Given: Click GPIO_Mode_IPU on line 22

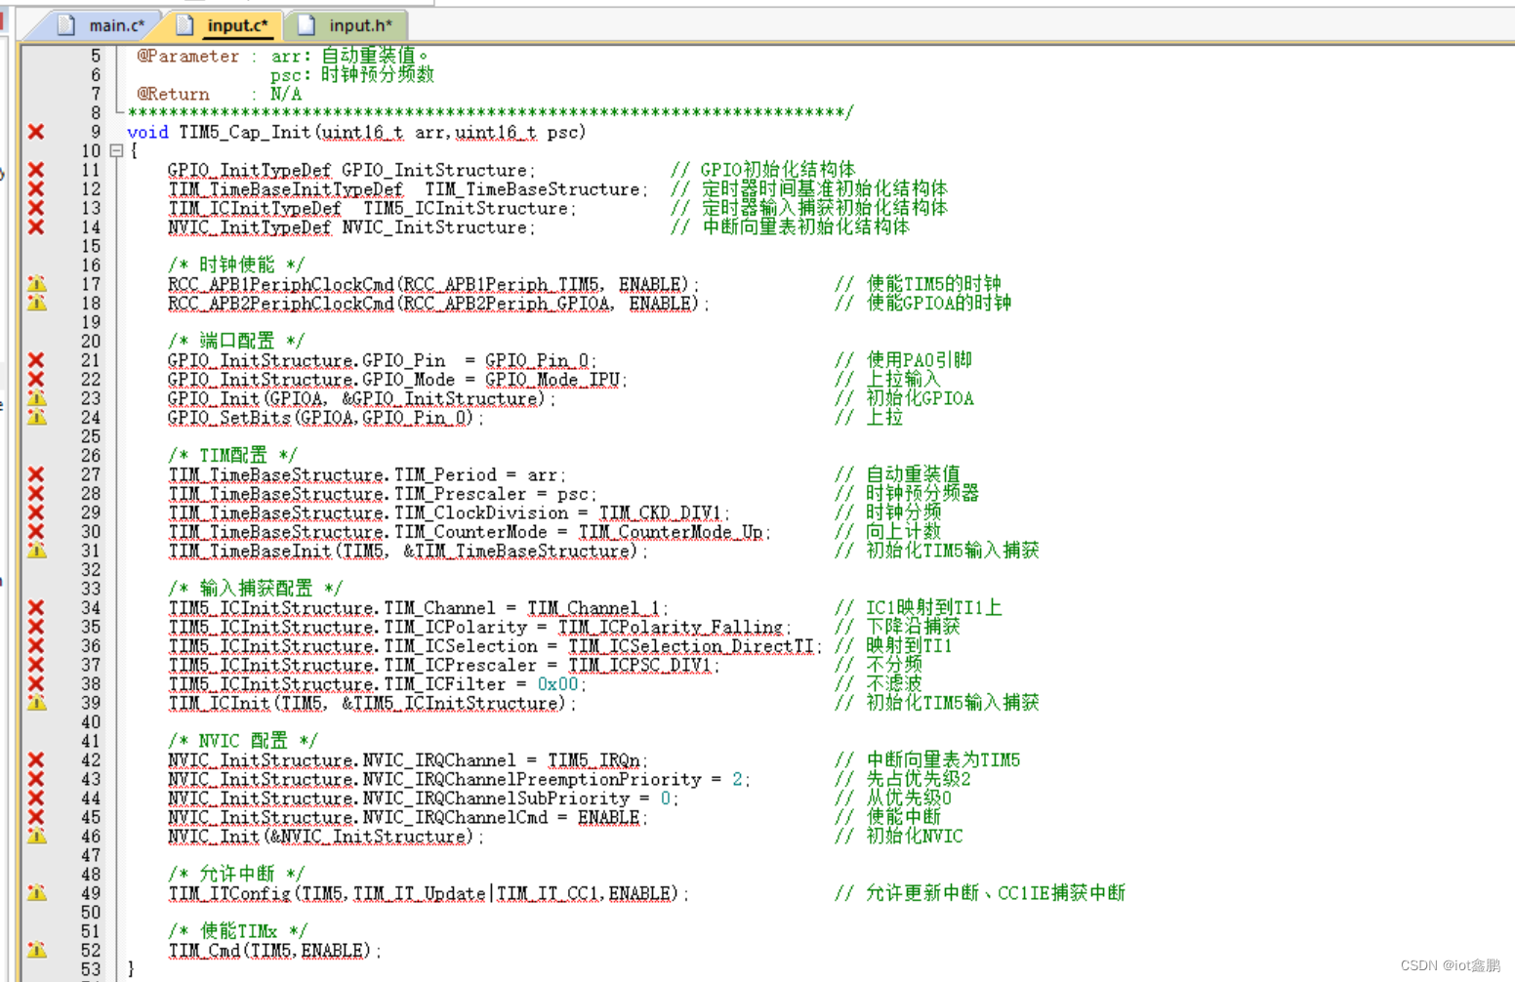Looking at the screenshot, I should [553, 380].
